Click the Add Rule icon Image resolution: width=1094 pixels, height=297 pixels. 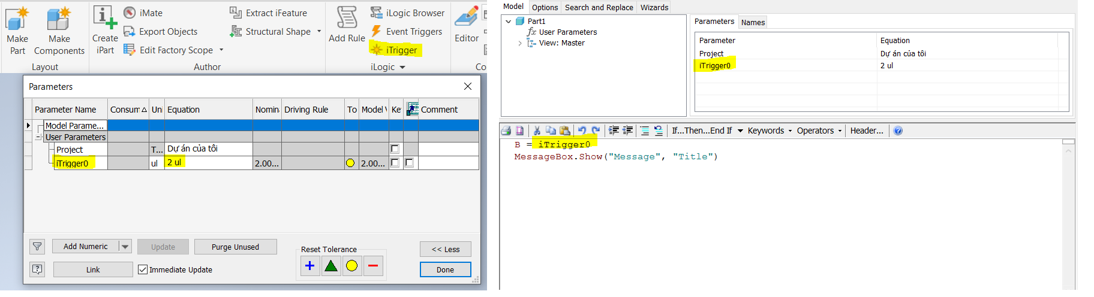[347, 24]
